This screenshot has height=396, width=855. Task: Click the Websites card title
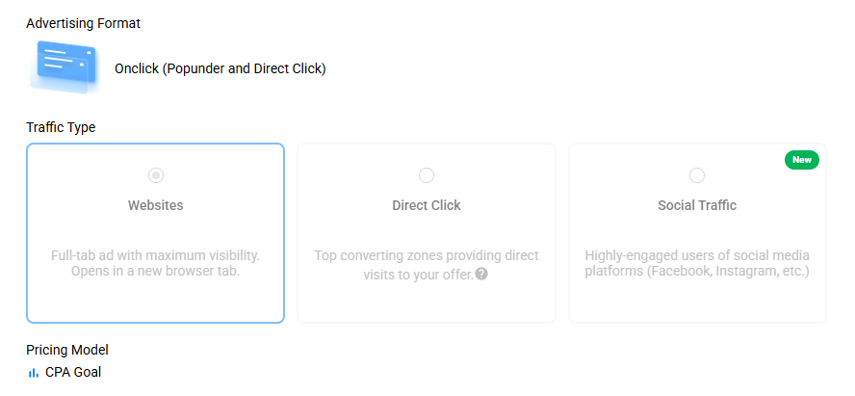tap(156, 205)
